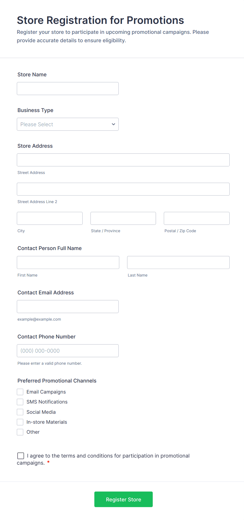244x520 pixels.
Task: Focus the Postal / Zip Code field
Action: (197, 218)
